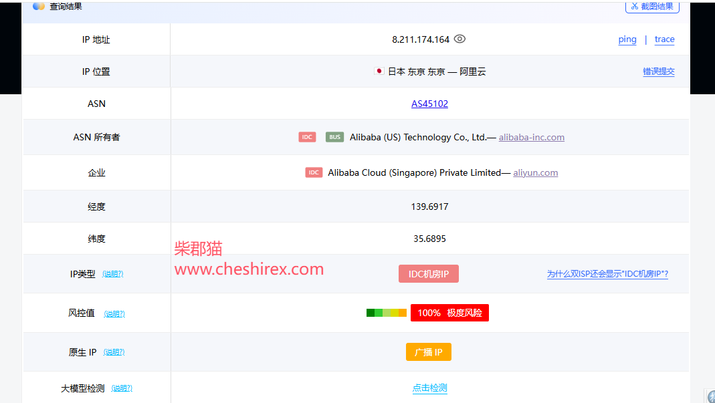
Task: Open 说明 link next to IP类型
Action: point(112,274)
